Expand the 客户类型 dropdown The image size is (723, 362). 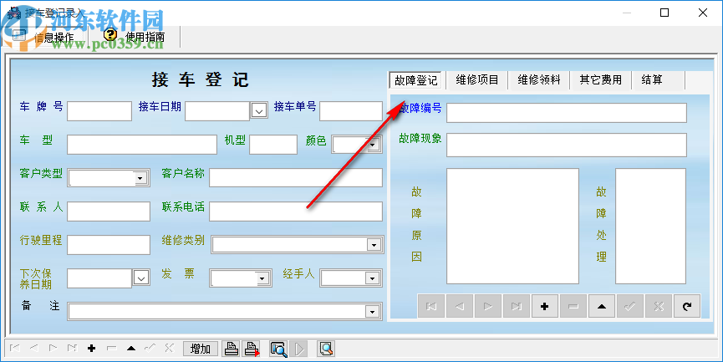[140, 178]
